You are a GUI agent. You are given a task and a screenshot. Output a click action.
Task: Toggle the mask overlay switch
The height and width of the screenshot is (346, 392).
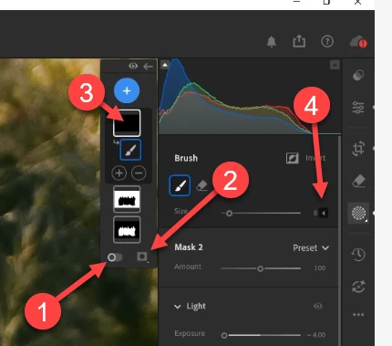coord(115,257)
